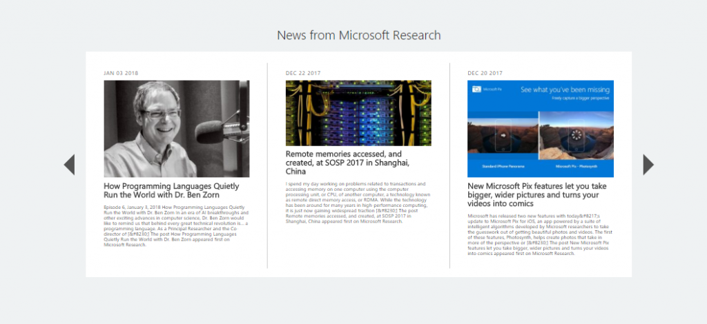The image size is (707, 324).
Task: Click the next news right arrow
Action: click(648, 165)
